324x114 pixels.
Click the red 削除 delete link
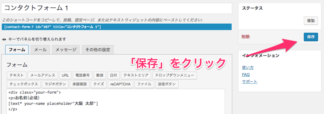pyautogui.click(x=246, y=37)
